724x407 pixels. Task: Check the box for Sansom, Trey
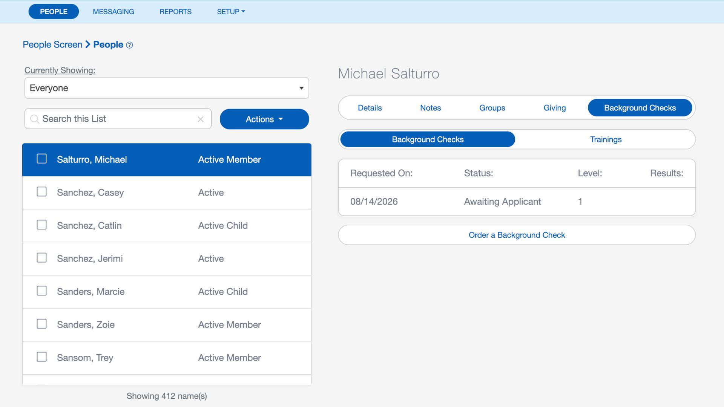click(x=41, y=357)
